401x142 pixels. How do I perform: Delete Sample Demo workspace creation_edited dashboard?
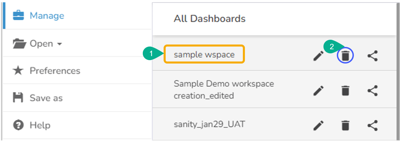(x=346, y=91)
